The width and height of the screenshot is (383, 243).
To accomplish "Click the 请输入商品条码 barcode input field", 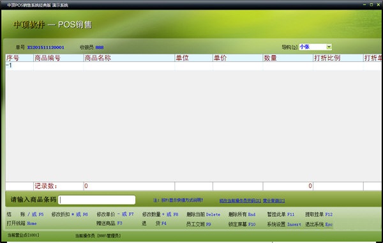I will 97,200.
